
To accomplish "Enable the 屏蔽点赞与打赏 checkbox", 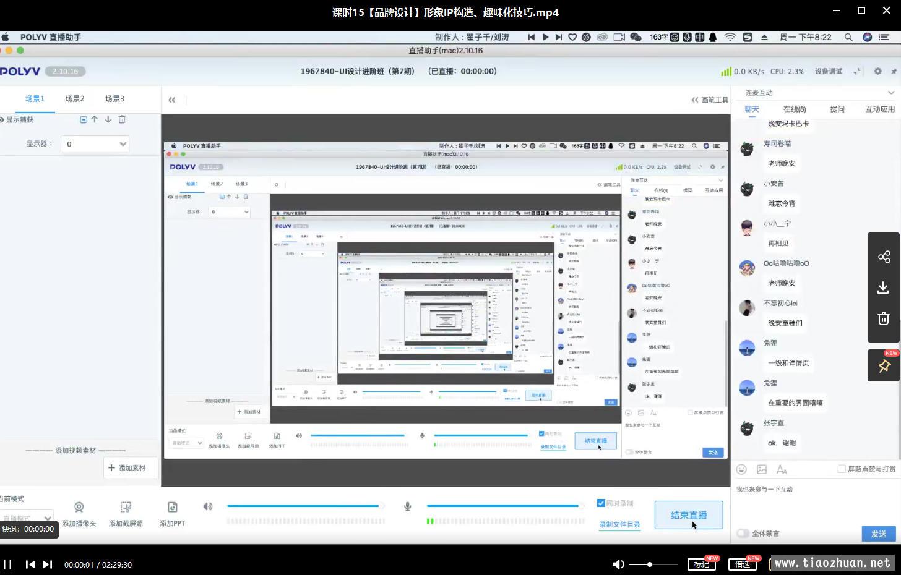I will click(x=842, y=469).
